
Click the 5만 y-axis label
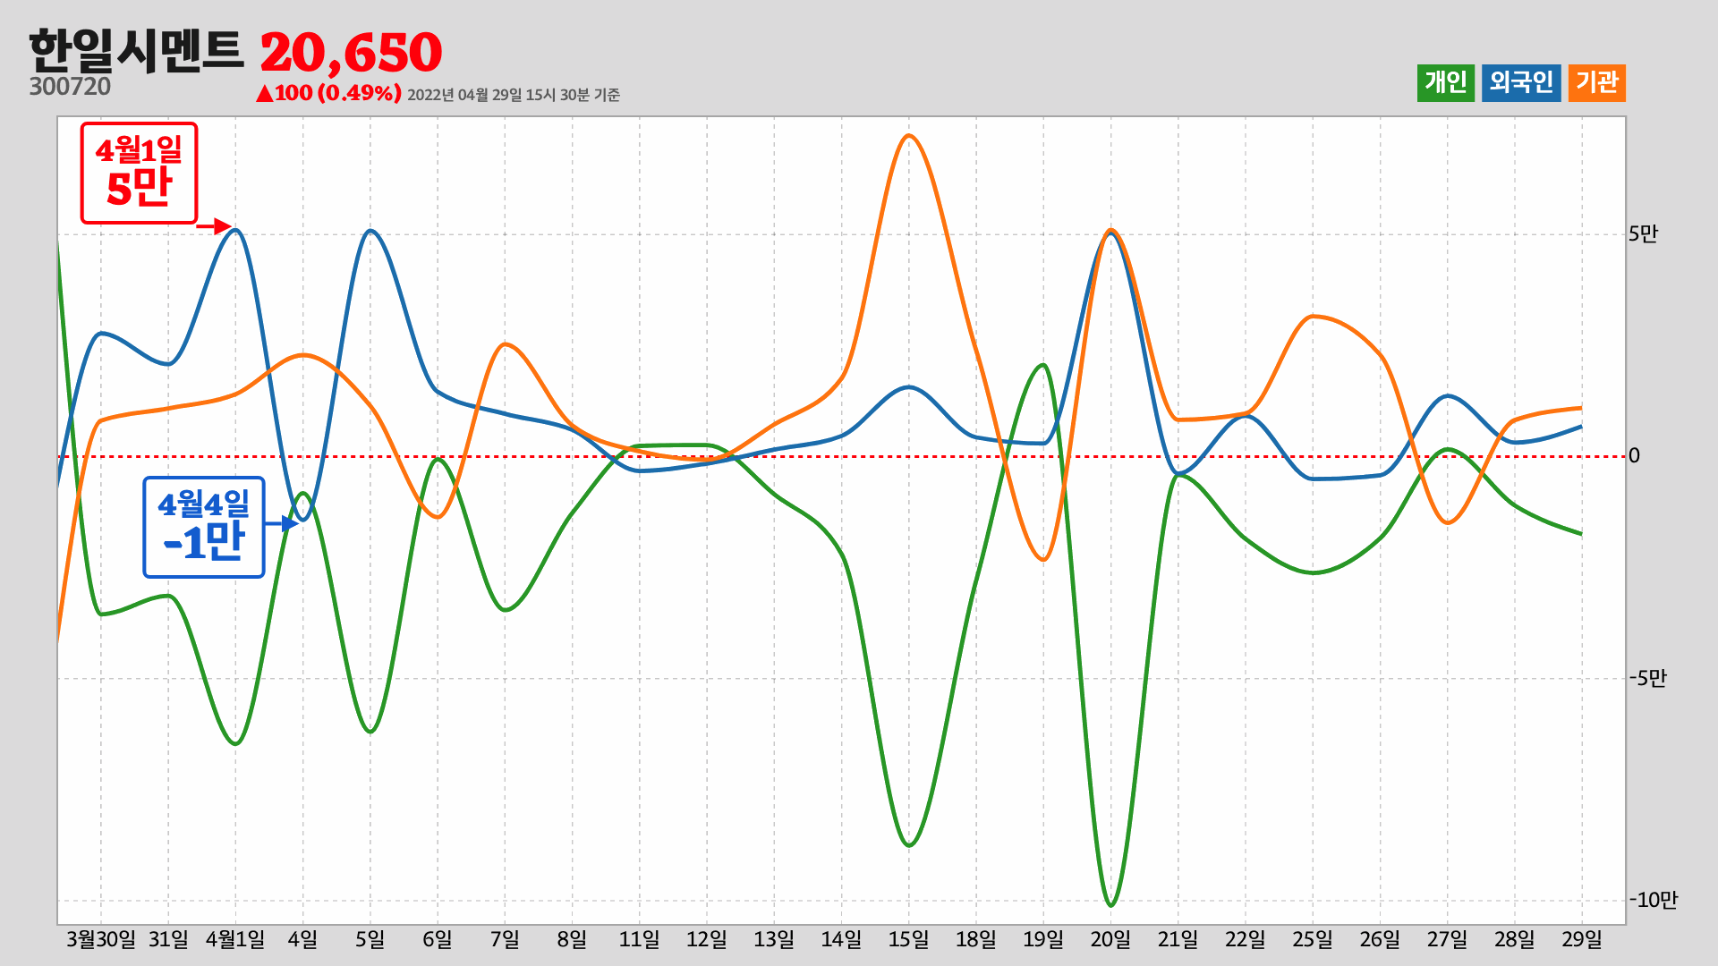tap(1643, 233)
